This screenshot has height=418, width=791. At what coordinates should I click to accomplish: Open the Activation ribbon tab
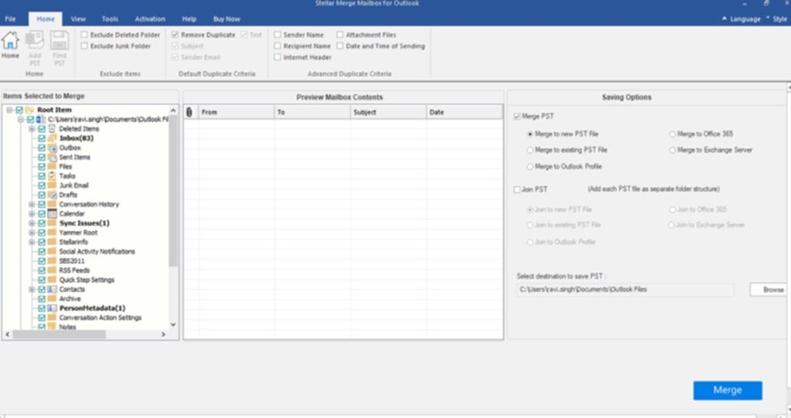click(150, 19)
